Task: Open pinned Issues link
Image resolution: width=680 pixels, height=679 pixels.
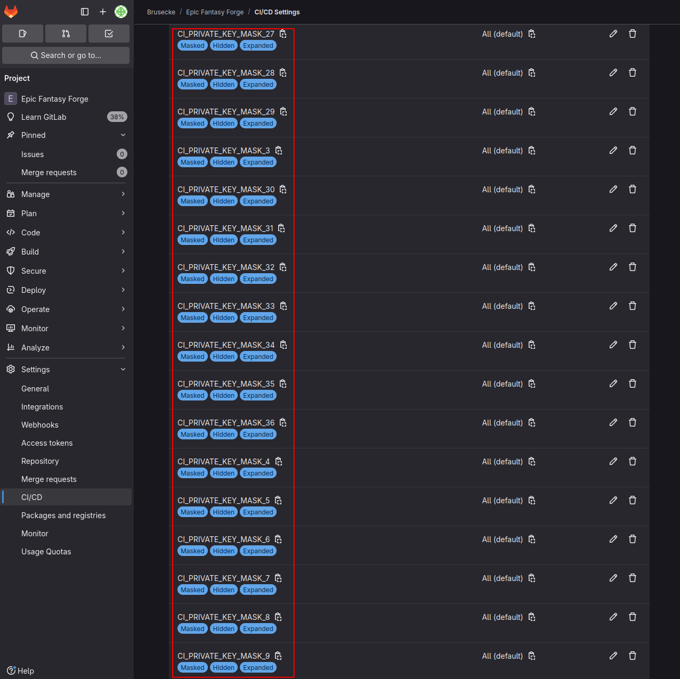Action: pos(67,154)
